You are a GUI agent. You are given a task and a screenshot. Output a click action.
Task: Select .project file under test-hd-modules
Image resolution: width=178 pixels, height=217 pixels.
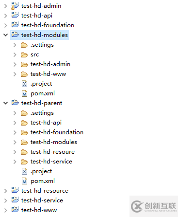pos(41,84)
